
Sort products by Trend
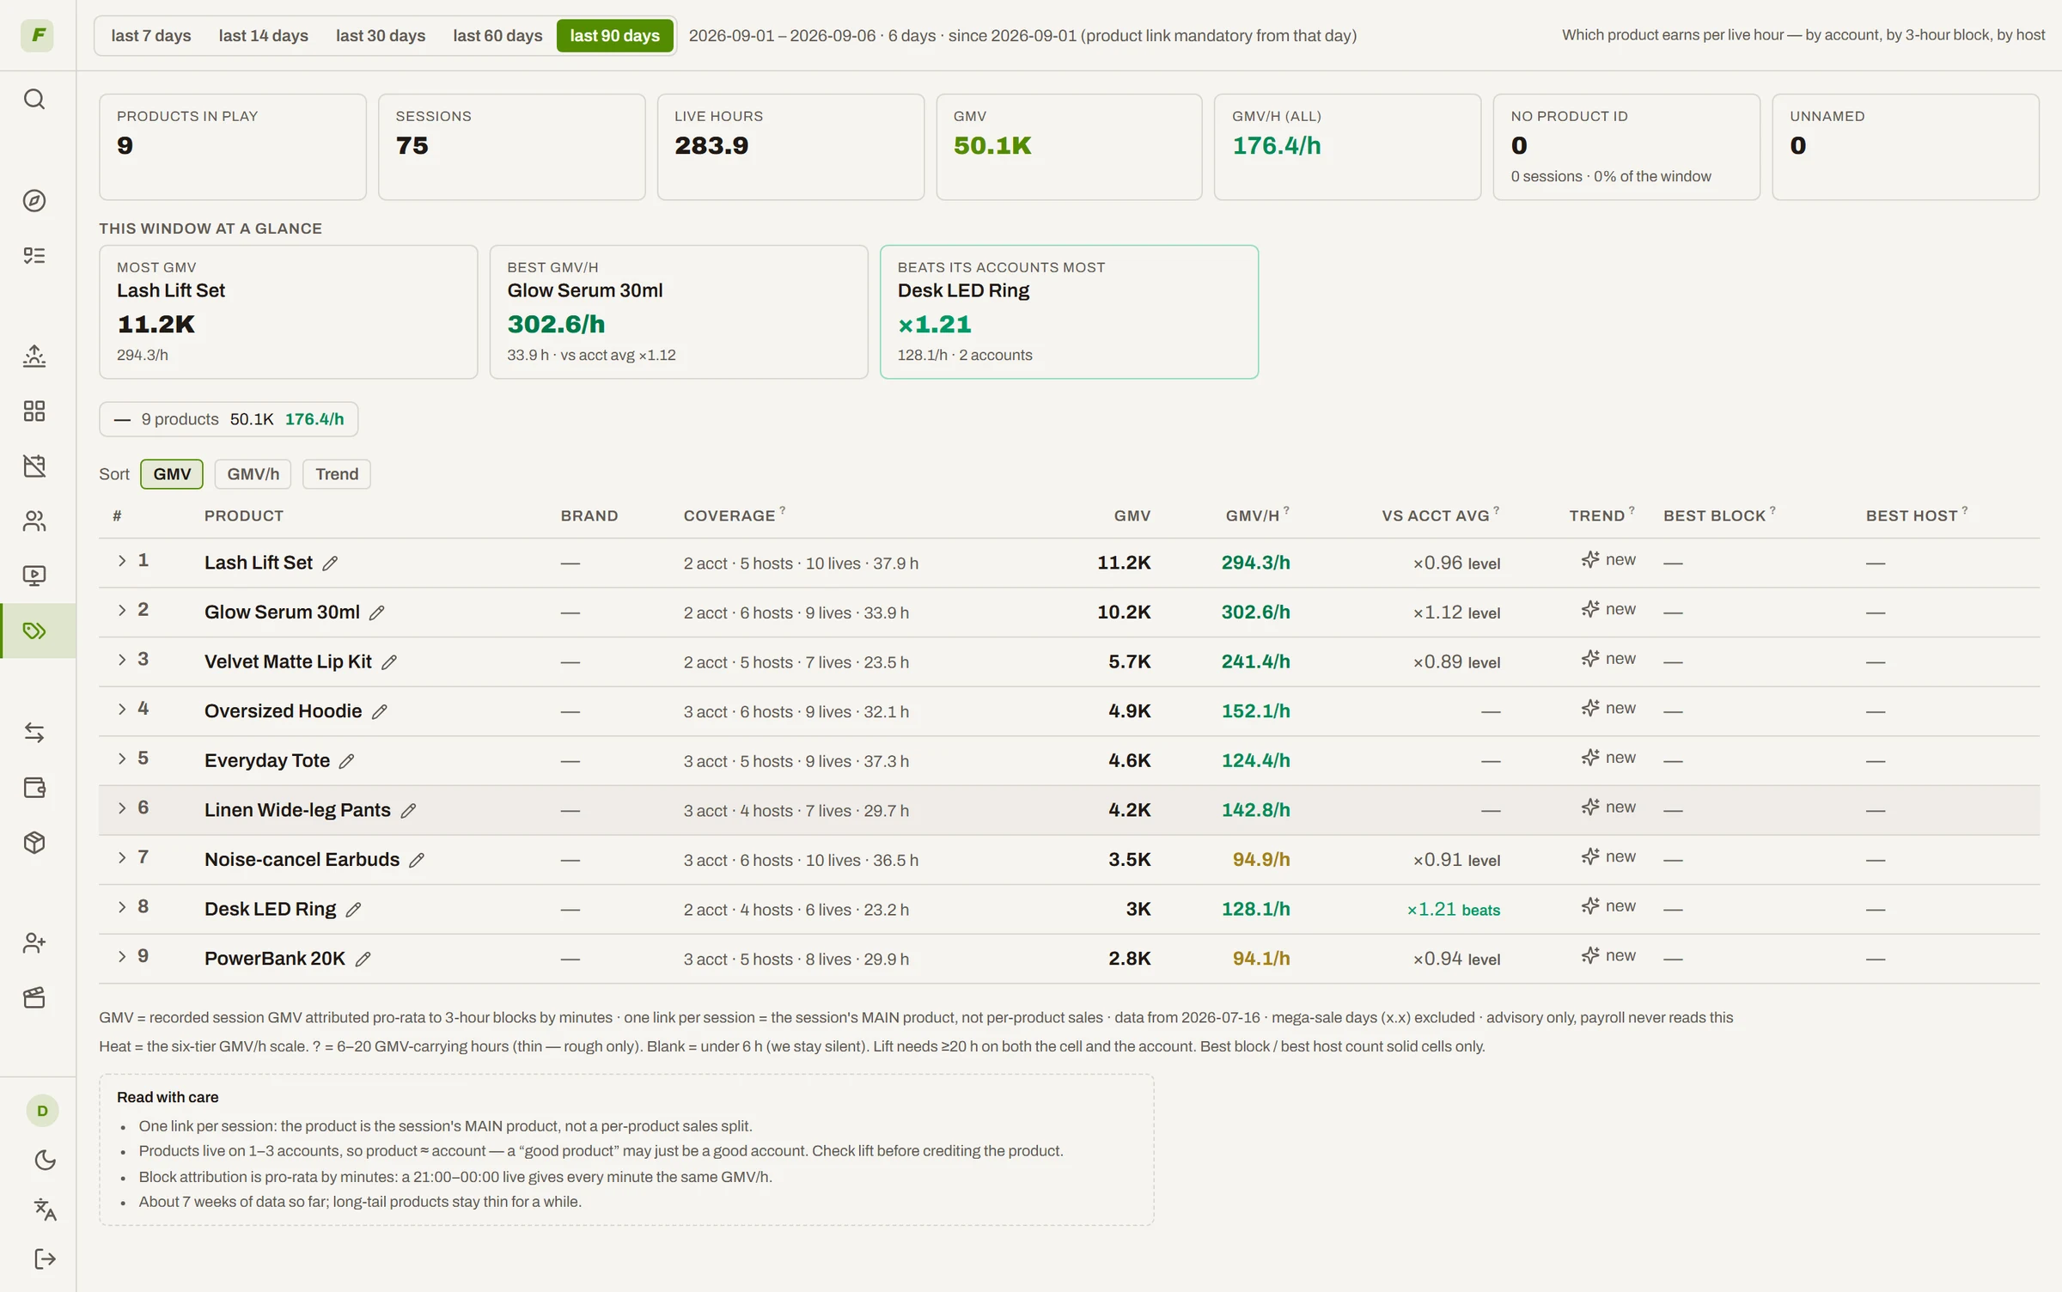pos(336,474)
